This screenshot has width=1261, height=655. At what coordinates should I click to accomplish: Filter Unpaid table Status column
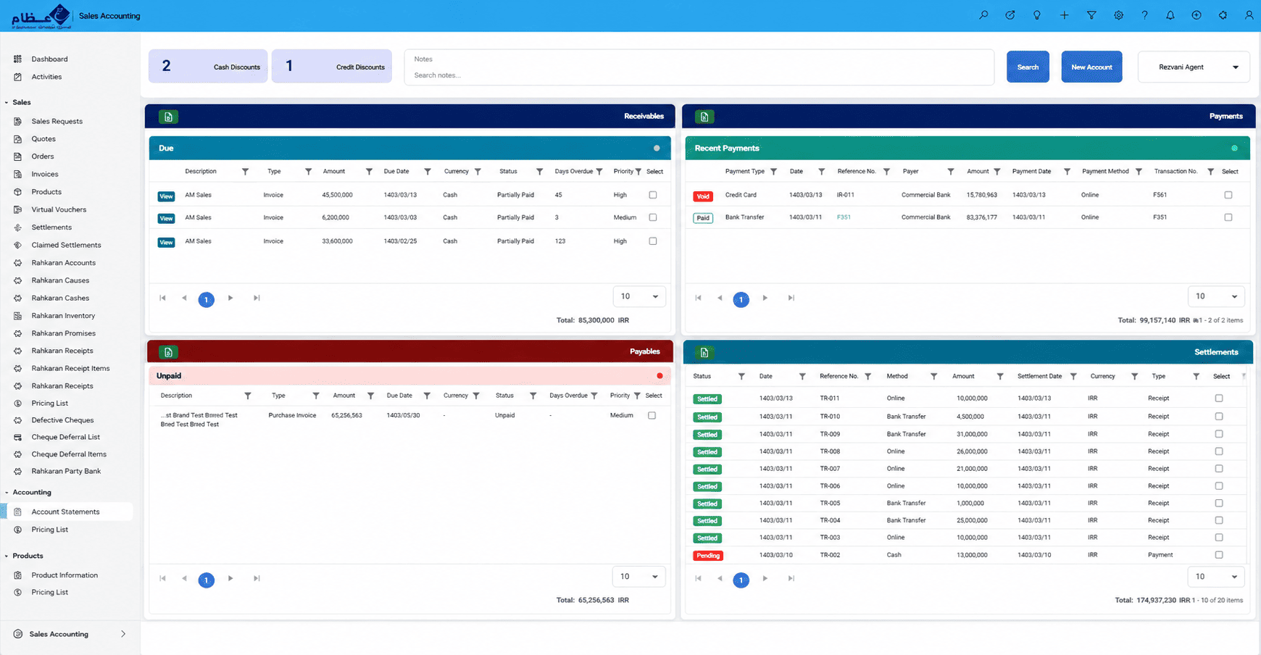[533, 396]
